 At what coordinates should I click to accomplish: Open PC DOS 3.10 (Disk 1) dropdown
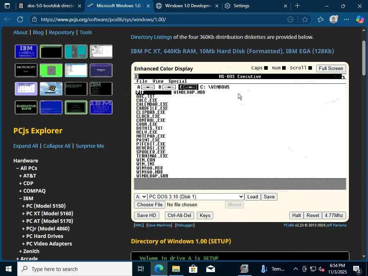[196, 197]
